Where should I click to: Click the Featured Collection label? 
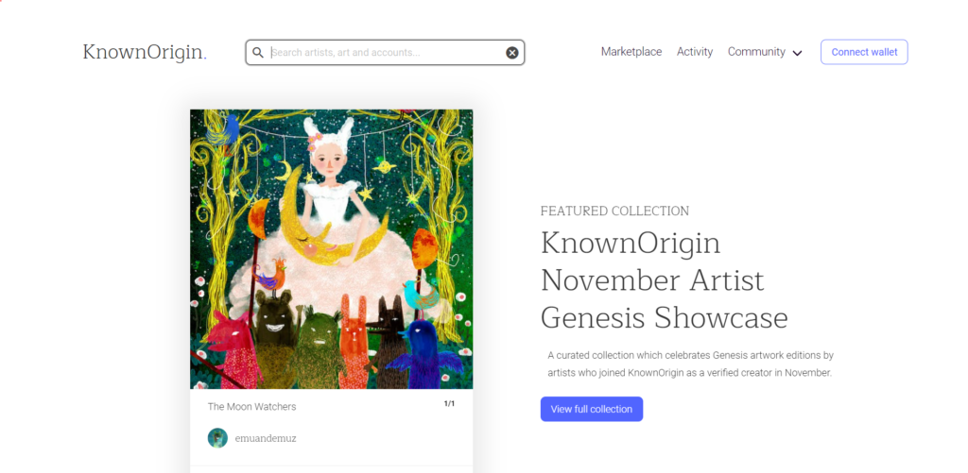tap(614, 211)
